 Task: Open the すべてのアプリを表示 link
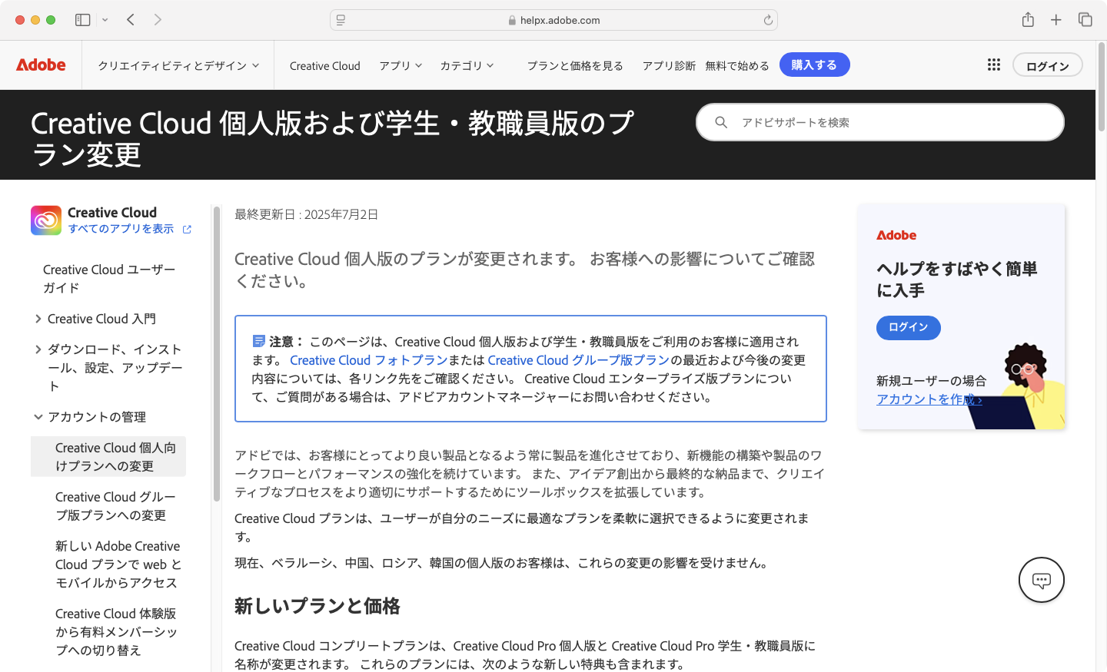121,229
